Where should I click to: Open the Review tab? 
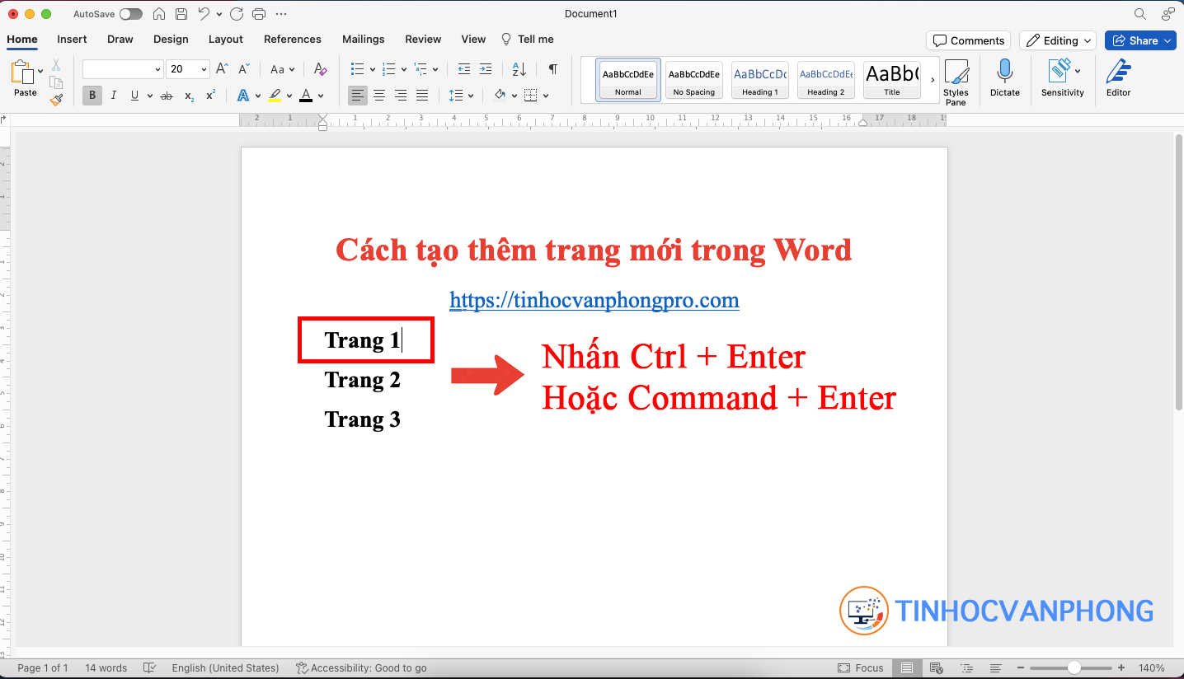click(423, 40)
